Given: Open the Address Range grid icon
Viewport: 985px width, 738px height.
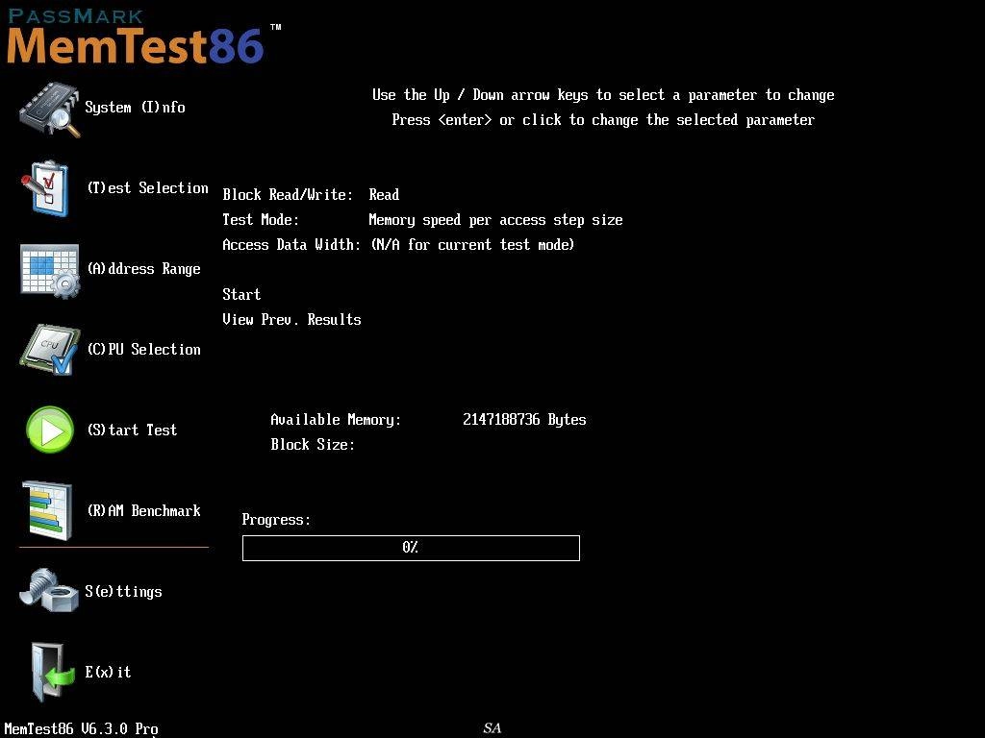Looking at the screenshot, I should pos(50,270).
